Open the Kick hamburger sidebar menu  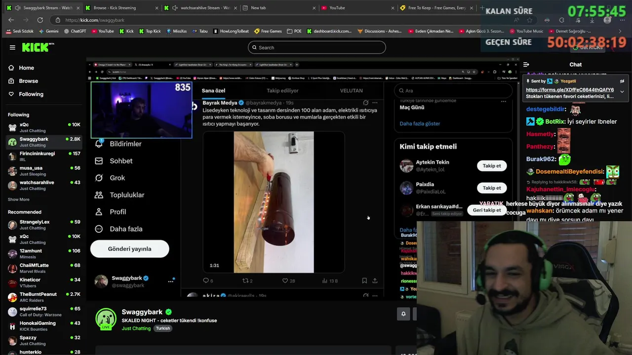tap(12, 47)
